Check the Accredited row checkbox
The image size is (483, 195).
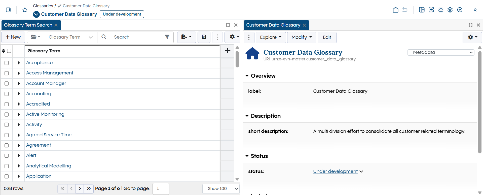[7, 104]
